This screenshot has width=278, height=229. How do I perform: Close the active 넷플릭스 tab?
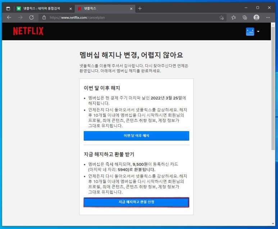[131, 9]
